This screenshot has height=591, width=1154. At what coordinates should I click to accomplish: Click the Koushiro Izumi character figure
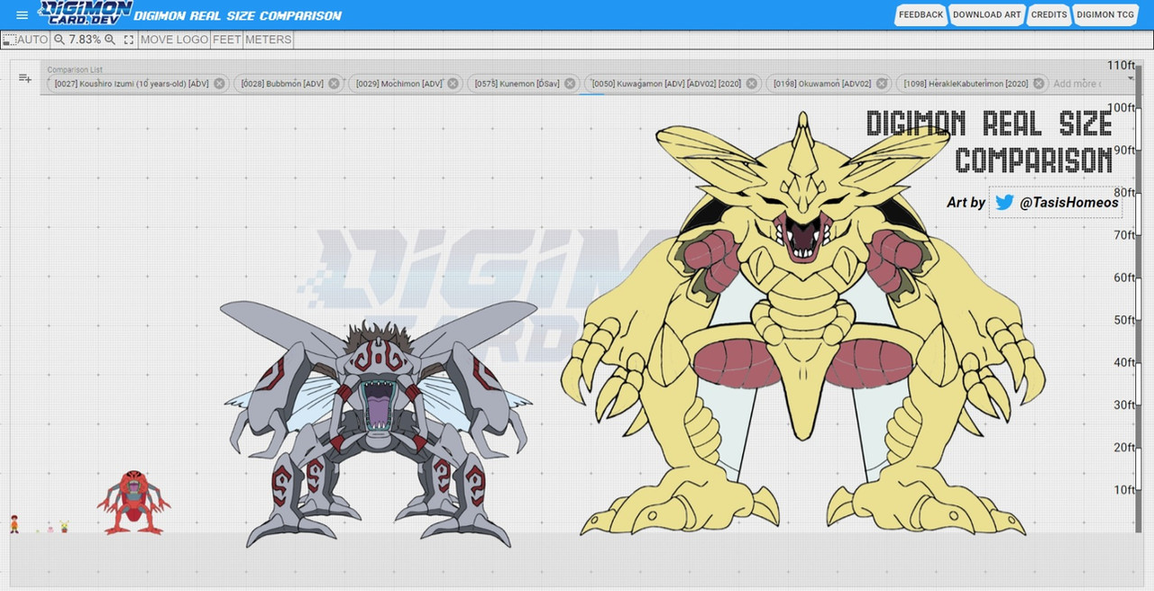[x=14, y=523]
